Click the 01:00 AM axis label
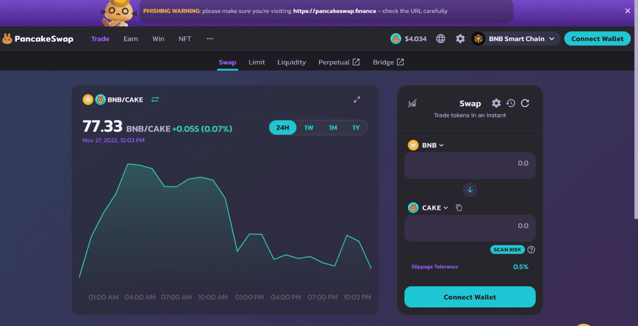This screenshot has width=638, height=326. pos(103,297)
